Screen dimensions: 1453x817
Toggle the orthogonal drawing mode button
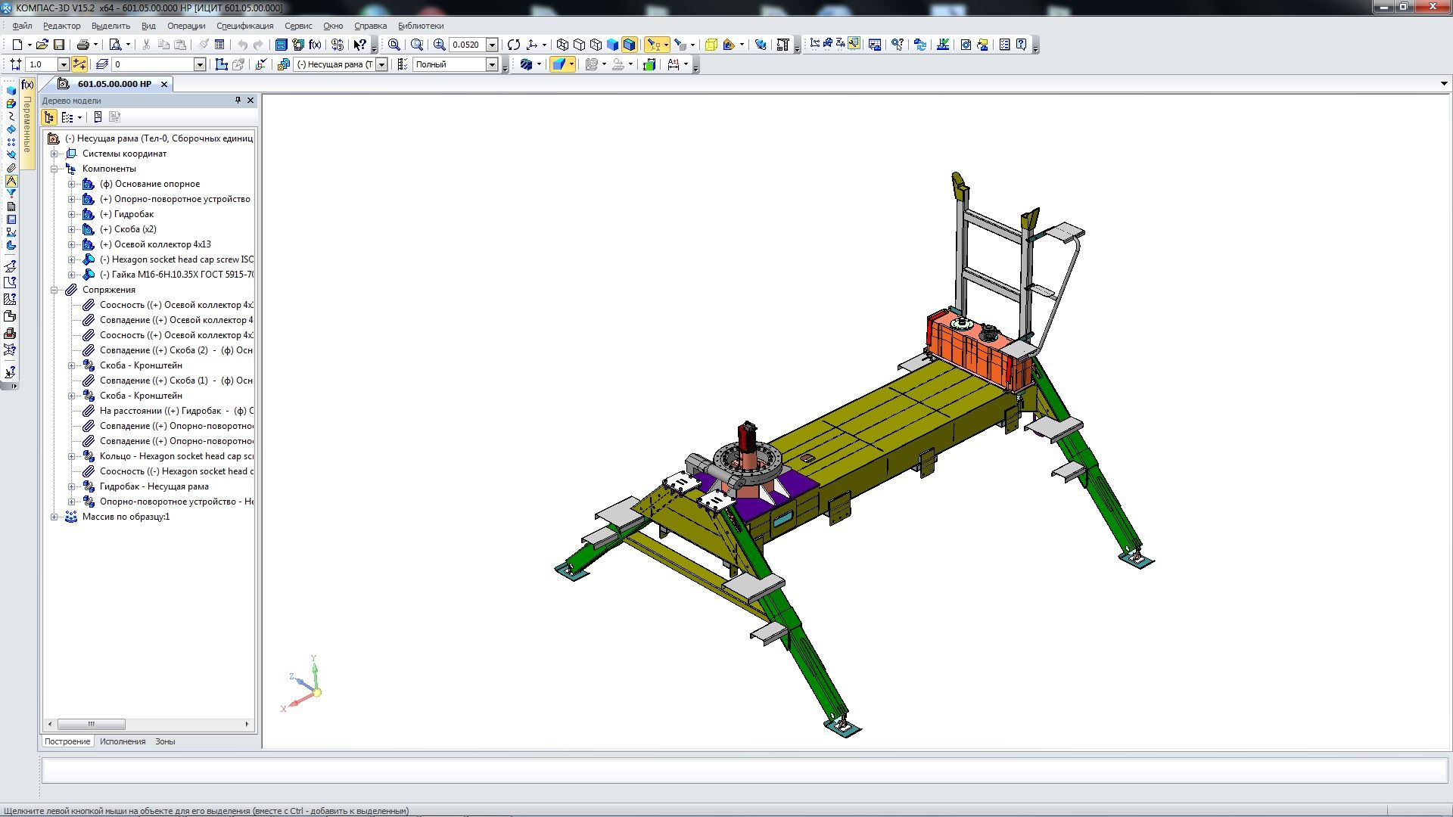pos(79,64)
